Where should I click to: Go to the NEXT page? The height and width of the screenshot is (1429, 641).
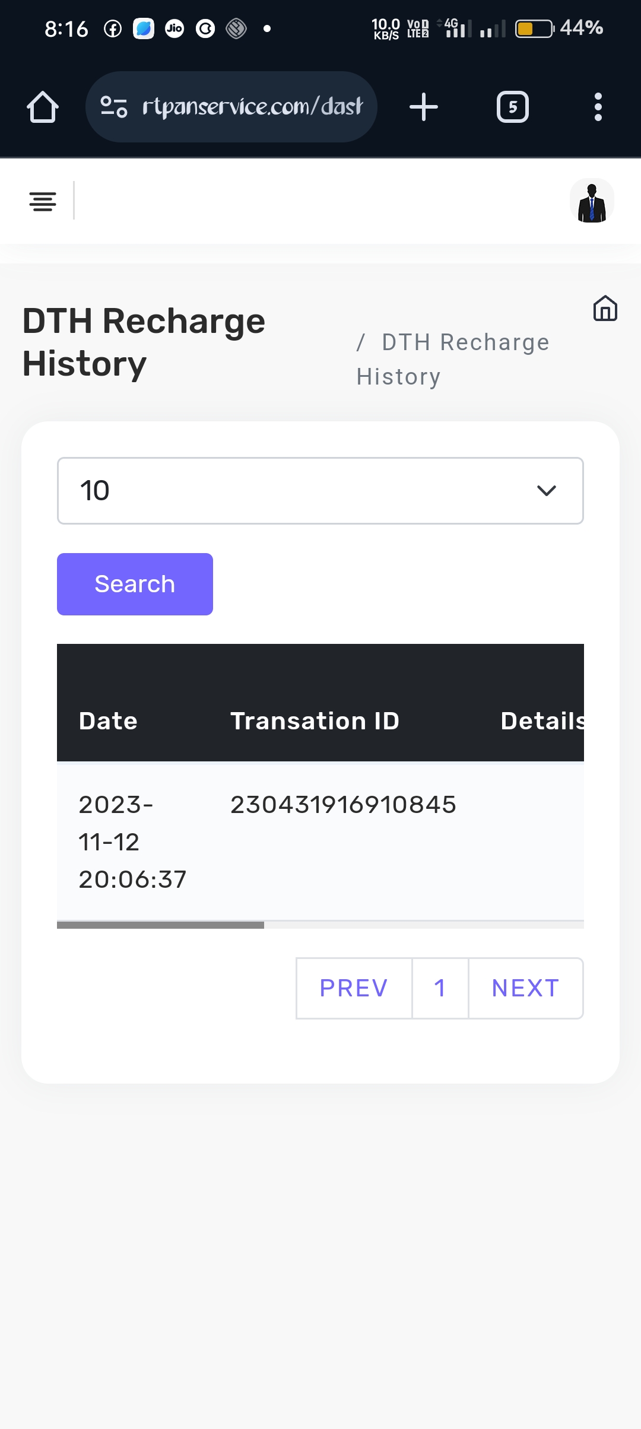pyautogui.click(x=526, y=988)
